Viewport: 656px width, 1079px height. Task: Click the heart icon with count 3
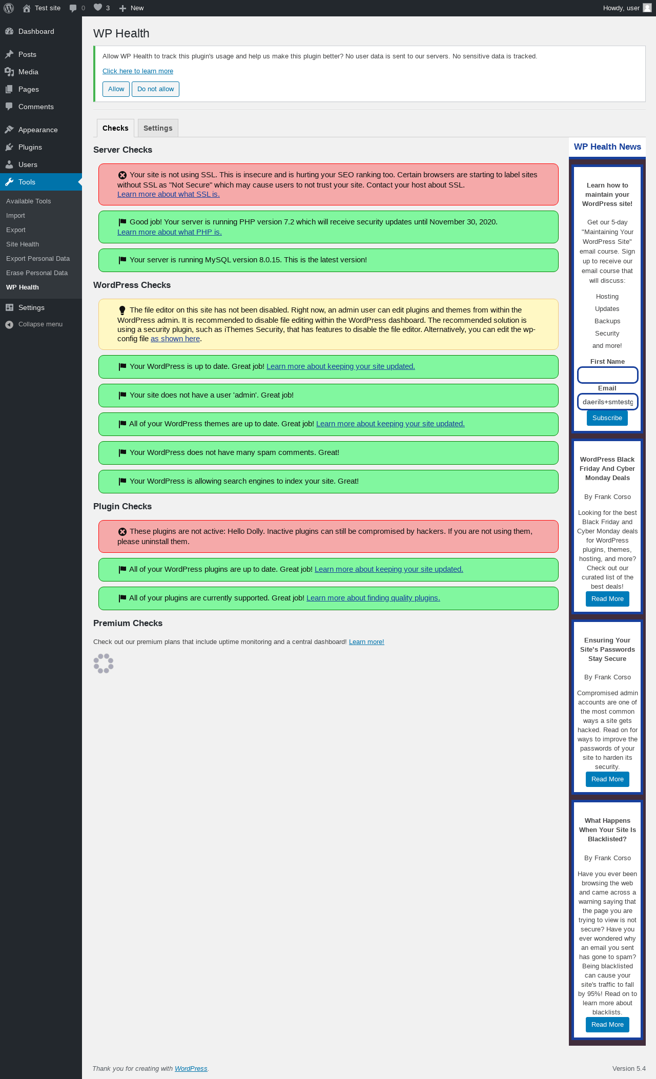[x=98, y=8]
